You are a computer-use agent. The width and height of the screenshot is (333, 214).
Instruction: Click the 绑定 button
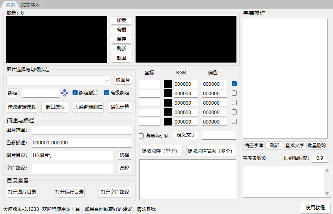[x=13, y=93]
